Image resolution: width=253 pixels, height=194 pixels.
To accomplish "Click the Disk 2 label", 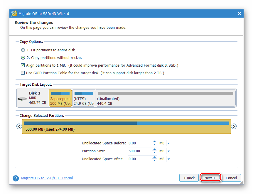I will [x=35, y=93].
